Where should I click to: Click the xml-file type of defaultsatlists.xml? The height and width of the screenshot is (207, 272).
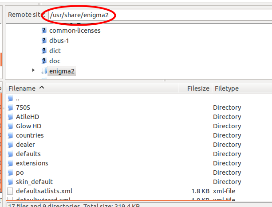tap(224, 191)
